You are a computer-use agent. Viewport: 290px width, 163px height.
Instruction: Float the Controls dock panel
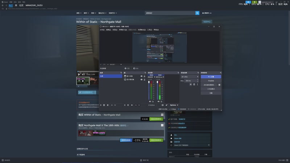pos(220,73)
